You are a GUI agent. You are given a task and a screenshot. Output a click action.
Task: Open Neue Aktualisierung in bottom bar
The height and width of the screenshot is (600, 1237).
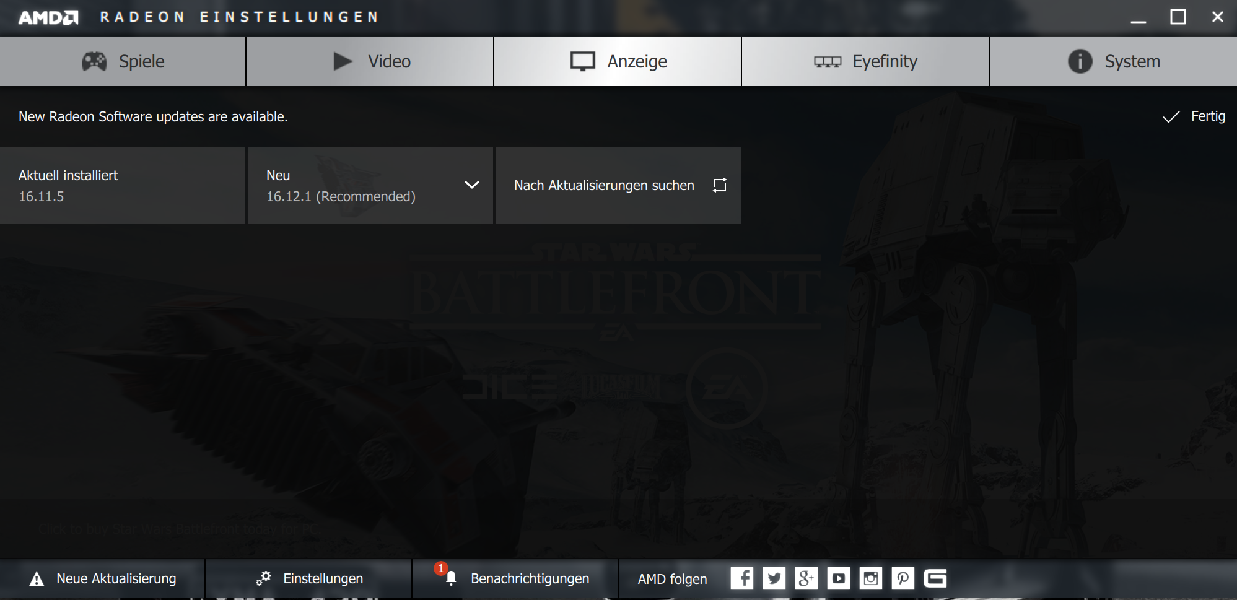pos(102,579)
